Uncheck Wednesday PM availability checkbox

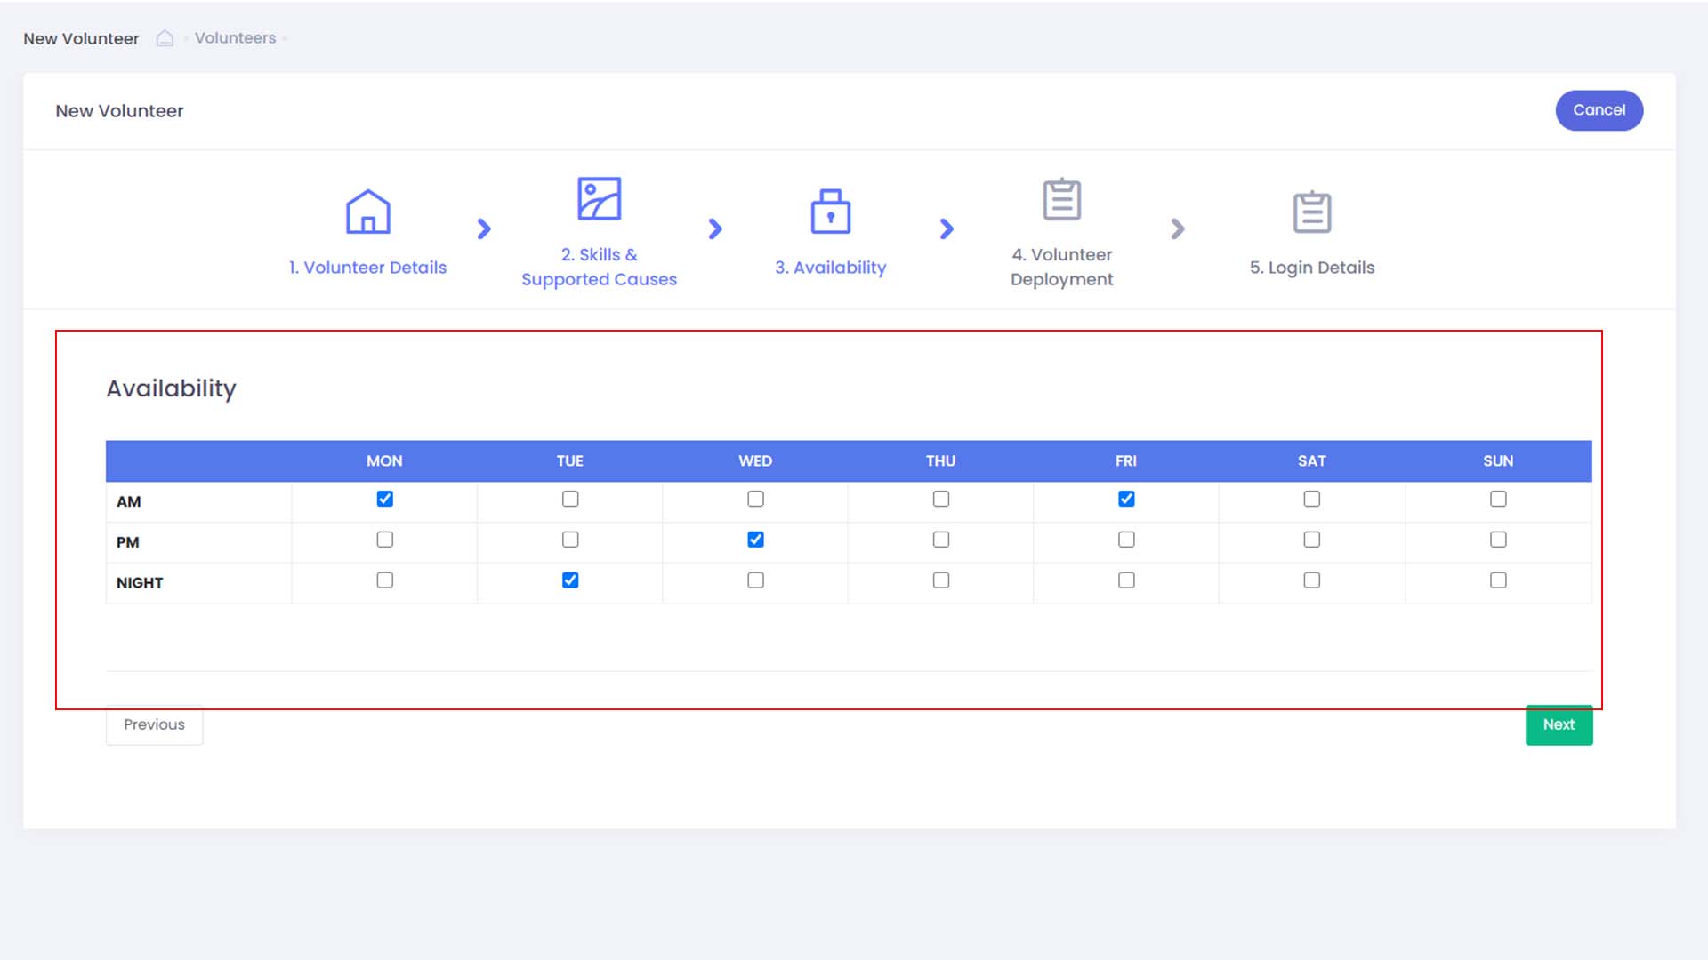point(755,540)
